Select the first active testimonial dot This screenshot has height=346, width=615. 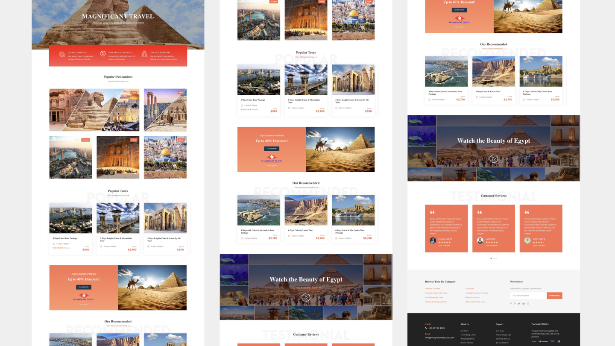[491, 258]
